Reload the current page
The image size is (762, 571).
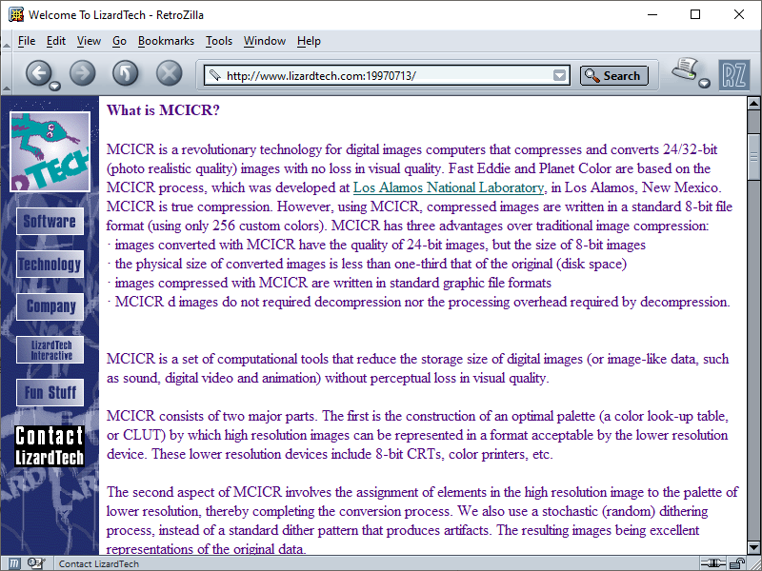(125, 74)
